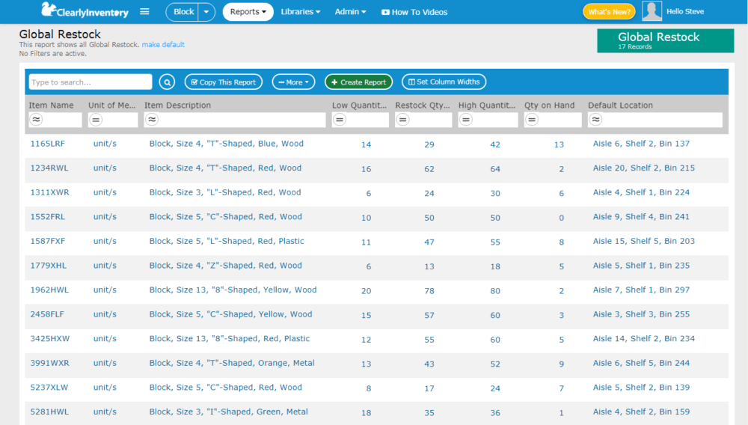Open the Admin menu
Viewport: 748px width, 425px height.
coord(350,12)
